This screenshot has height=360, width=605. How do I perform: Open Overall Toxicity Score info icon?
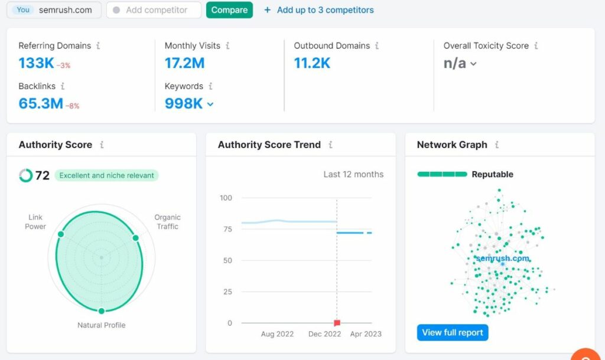pos(536,45)
